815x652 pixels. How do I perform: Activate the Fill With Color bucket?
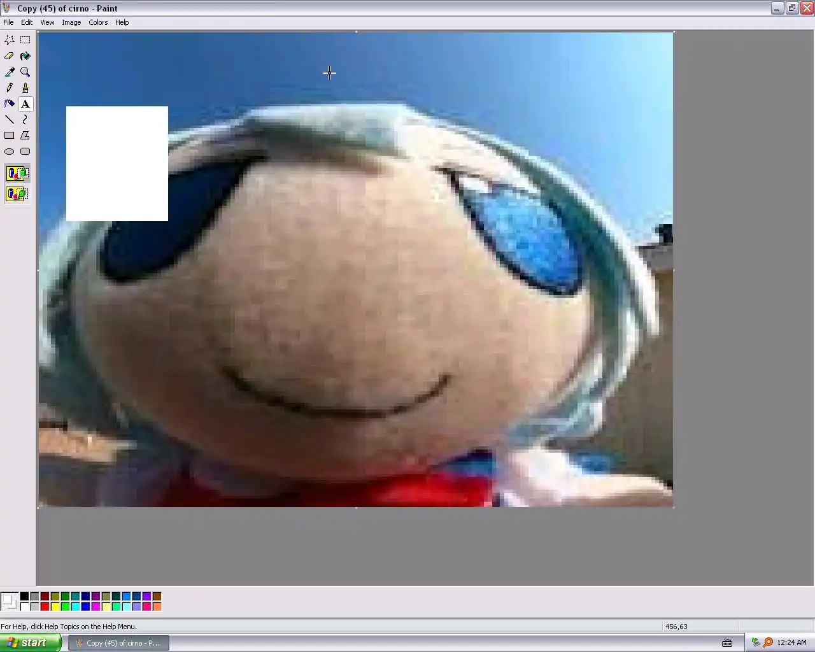point(25,56)
